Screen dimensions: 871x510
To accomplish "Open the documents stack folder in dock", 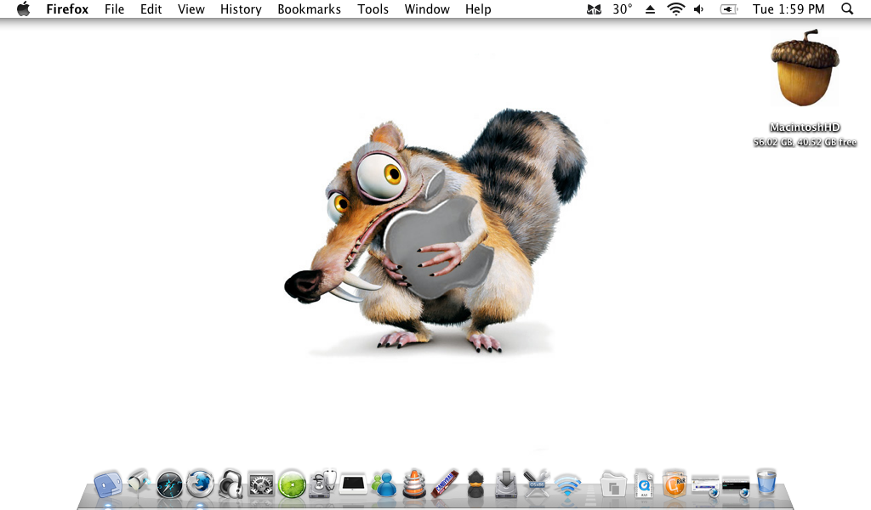I will [x=612, y=484].
